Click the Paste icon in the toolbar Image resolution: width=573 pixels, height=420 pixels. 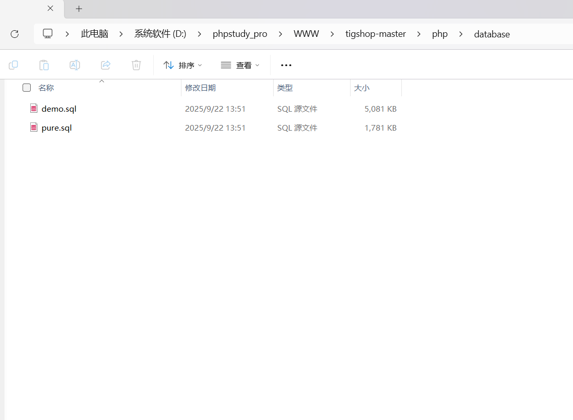click(44, 65)
